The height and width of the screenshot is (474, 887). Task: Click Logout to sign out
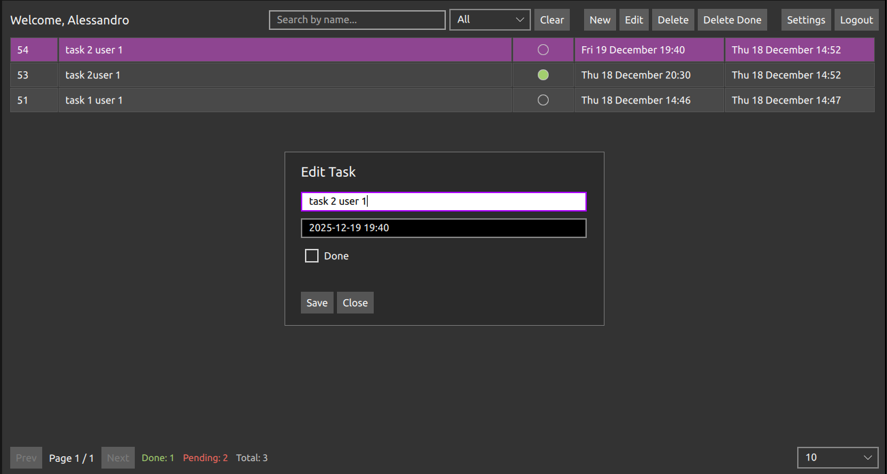(x=856, y=20)
